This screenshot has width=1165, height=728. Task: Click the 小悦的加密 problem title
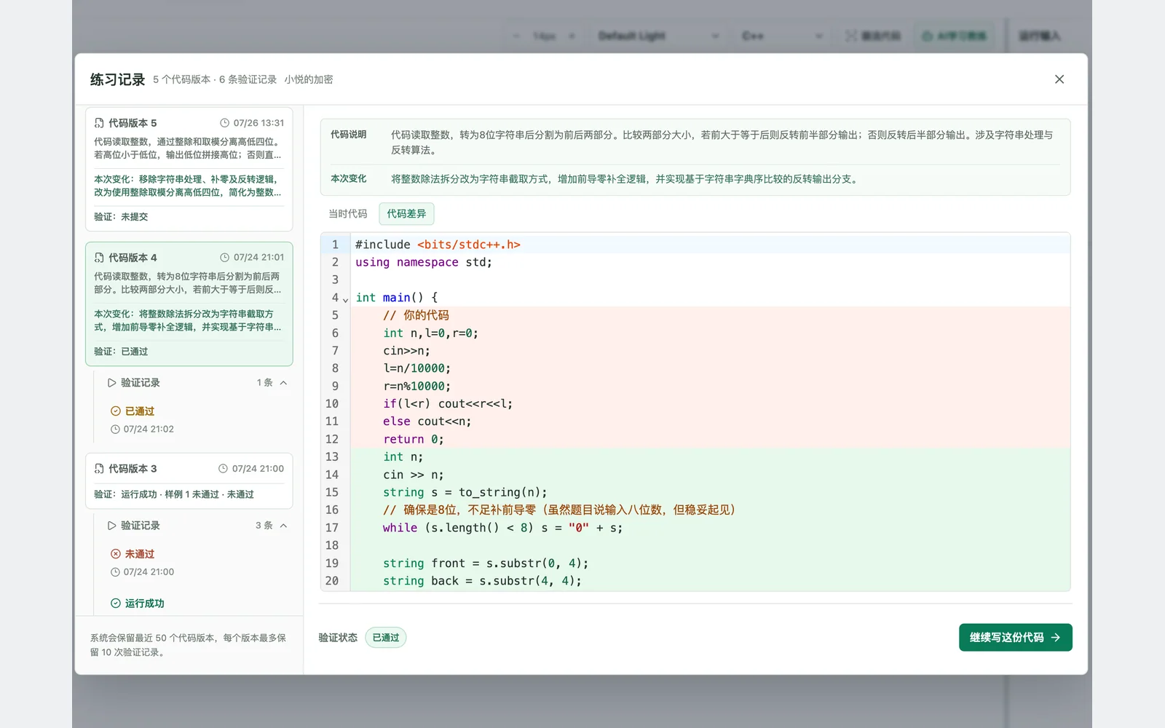point(309,79)
